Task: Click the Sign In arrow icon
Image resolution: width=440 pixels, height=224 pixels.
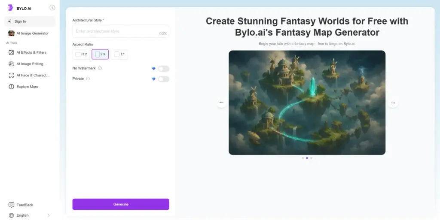Action: point(9,21)
